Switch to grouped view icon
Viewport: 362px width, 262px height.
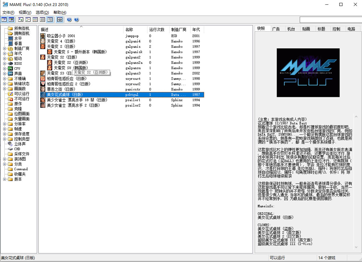[x=50, y=20]
